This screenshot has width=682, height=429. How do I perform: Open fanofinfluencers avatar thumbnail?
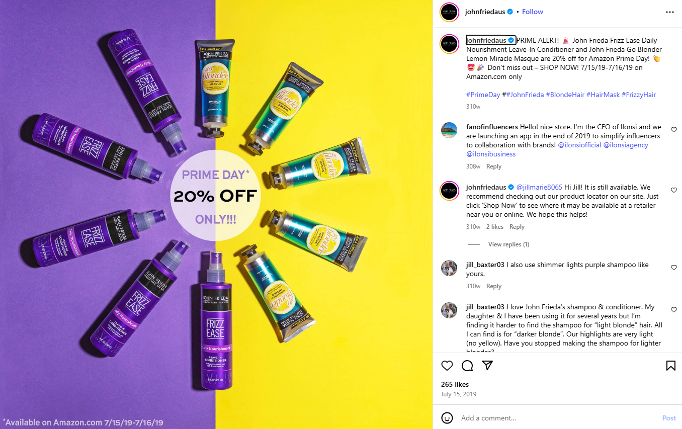(x=449, y=130)
